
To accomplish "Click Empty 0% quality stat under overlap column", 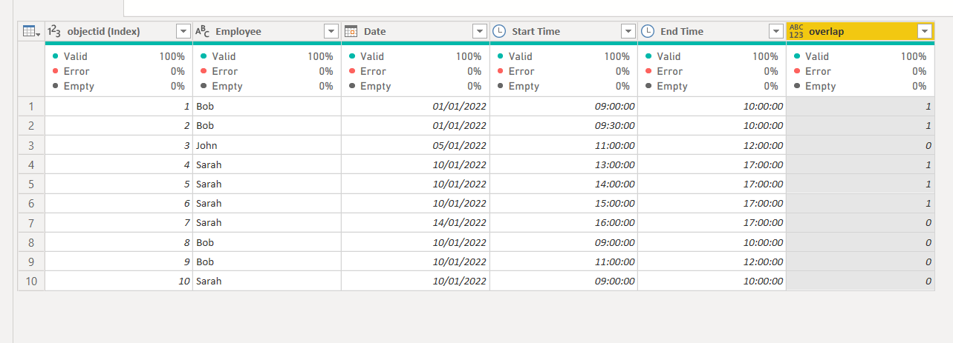I will (860, 86).
